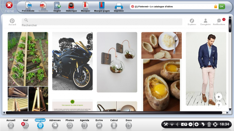Click the plus button on the pin
234x131 pixels.
coord(219,97)
